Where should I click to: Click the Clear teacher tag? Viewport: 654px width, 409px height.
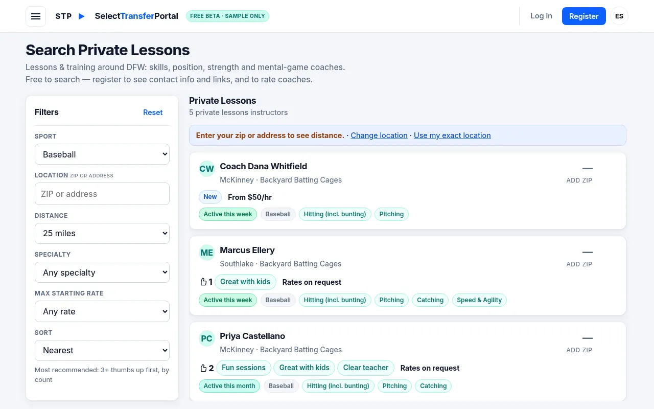click(x=366, y=368)
